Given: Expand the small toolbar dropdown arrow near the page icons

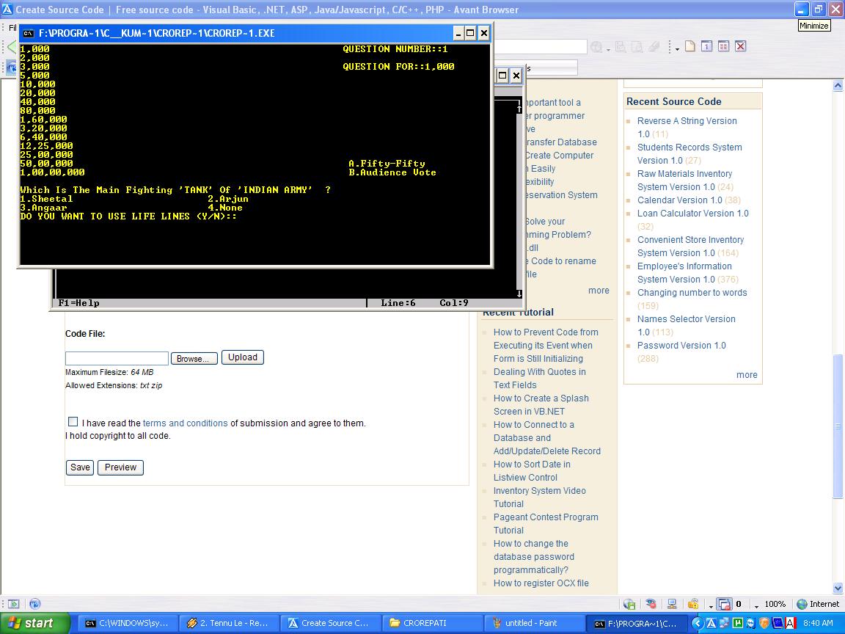Looking at the screenshot, I should click(x=677, y=49).
